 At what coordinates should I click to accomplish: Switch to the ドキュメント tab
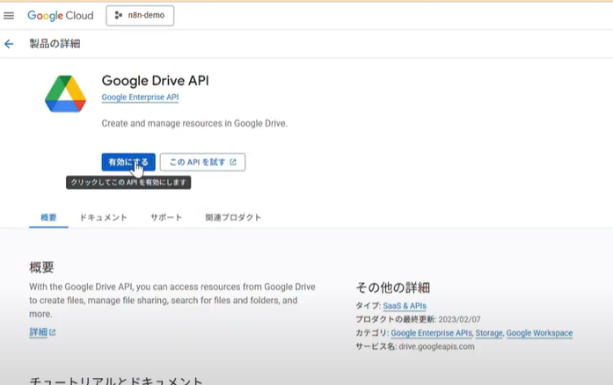pyautogui.click(x=104, y=217)
